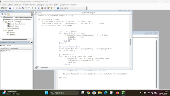Screen dimensions: 170x96
Task: Click horizontal scrollbar thumb in Module2 code window
Action: coord(45,68)
